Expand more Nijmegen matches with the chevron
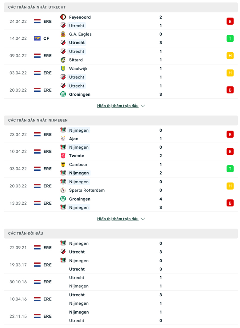 pos(143,219)
